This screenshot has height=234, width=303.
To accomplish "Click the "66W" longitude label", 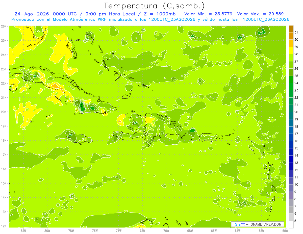I will [214, 230].
